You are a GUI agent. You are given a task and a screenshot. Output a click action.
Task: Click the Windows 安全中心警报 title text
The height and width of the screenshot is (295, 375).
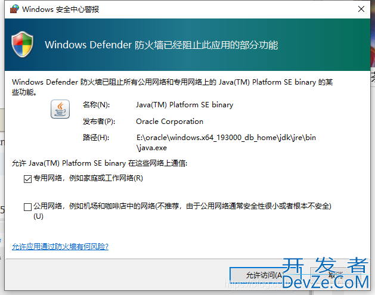tap(60, 10)
